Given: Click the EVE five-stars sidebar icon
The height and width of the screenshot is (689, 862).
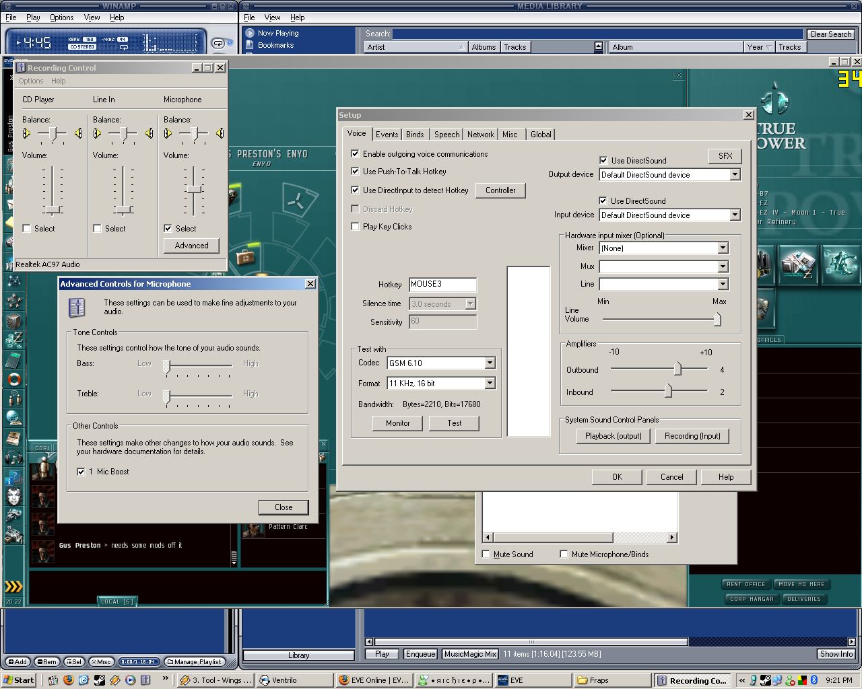Looking at the screenshot, I should coord(13,301).
